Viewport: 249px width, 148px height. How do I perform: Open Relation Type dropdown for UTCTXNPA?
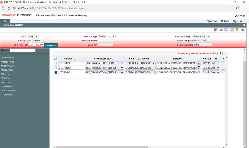coord(211,63)
